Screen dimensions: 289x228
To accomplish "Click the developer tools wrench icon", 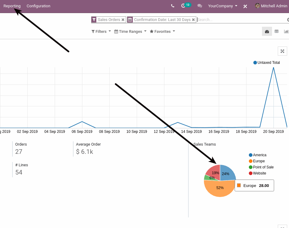I will click(x=245, y=6).
